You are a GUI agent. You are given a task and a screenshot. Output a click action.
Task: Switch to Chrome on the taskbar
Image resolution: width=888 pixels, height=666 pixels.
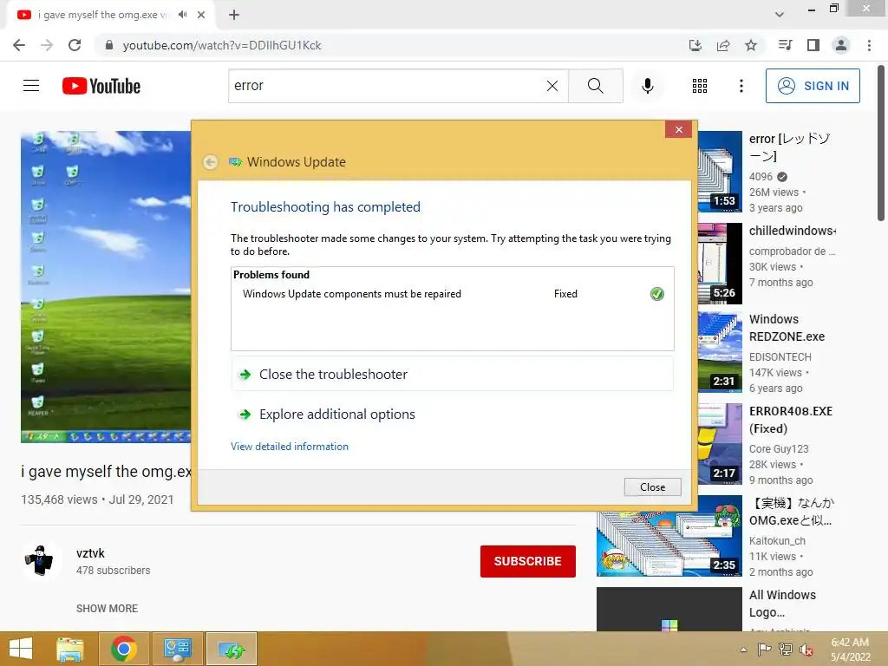pos(123,649)
